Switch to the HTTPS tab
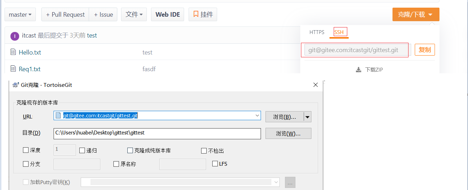The image size is (468, 190). pos(317,32)
